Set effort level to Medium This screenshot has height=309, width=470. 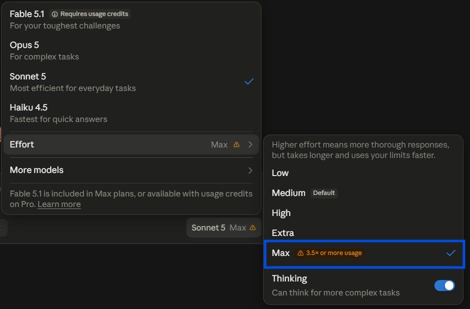[363, 193]
